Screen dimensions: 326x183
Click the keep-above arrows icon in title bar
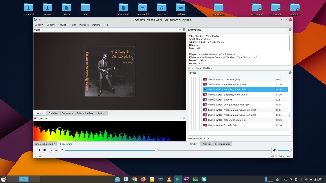pos(40,20)
